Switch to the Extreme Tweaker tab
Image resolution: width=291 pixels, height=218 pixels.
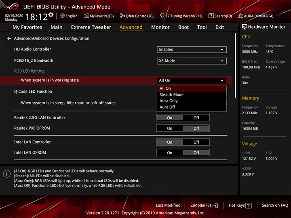(x=91, y=27)
